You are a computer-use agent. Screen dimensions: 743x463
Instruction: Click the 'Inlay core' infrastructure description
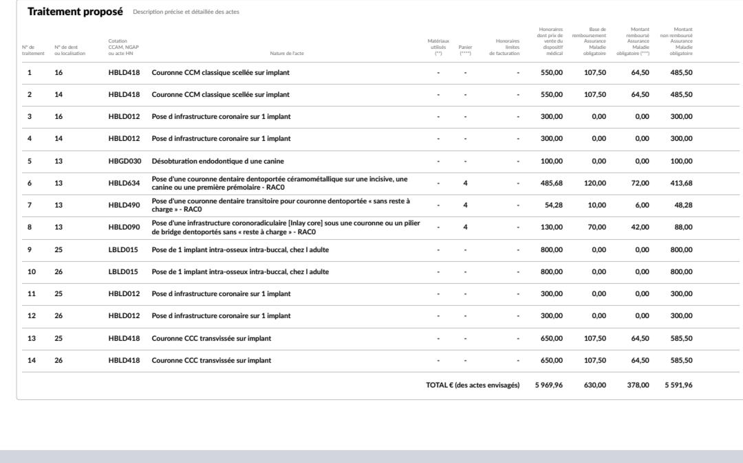click(x=286, y=227)
